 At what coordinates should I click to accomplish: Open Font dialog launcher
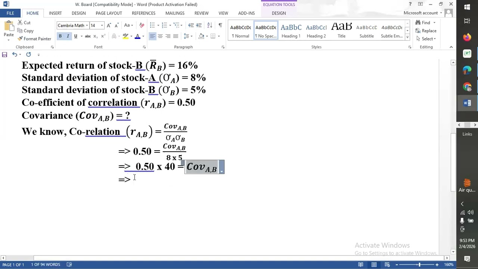[144, 47]
